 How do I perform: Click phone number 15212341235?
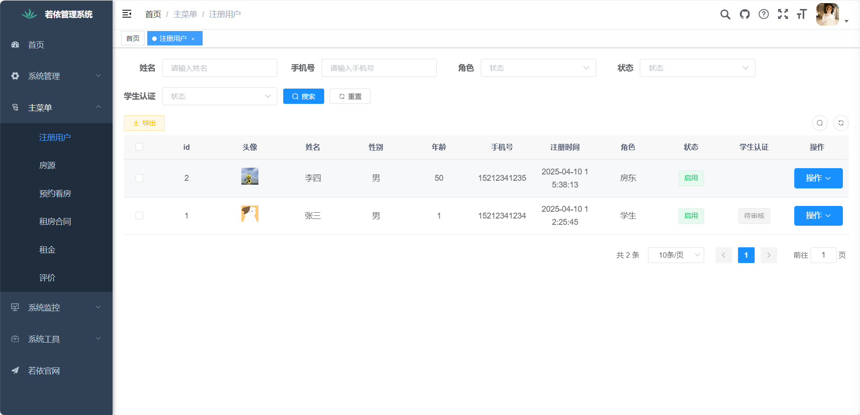[x=502, y=178]
